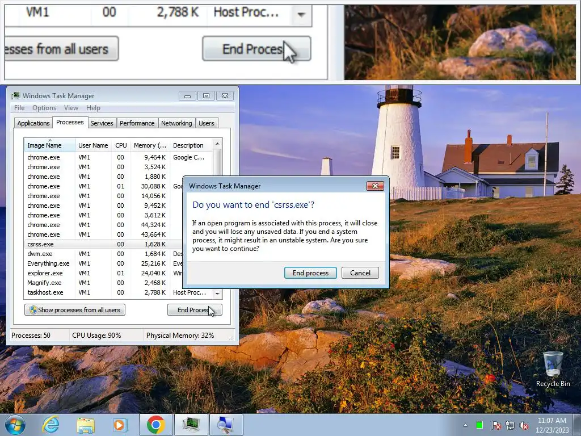The height and width of the screenshot is (436, 581).
Task: Click Cancel in the confirmation dialog
Action: (x=360, y=273)
